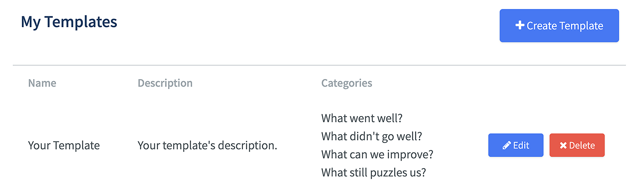The height and width of the screenshot is (184, 638).
Task: Select the Description column header
Action: pyautogui.click(x=165, y=83)
